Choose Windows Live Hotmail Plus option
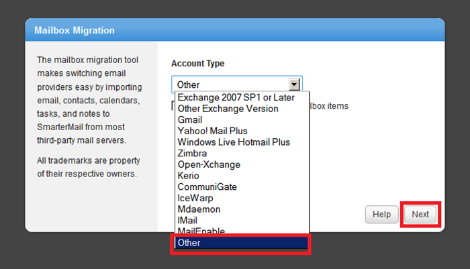This screenshot has width=470, height=269. coord(234,142)
